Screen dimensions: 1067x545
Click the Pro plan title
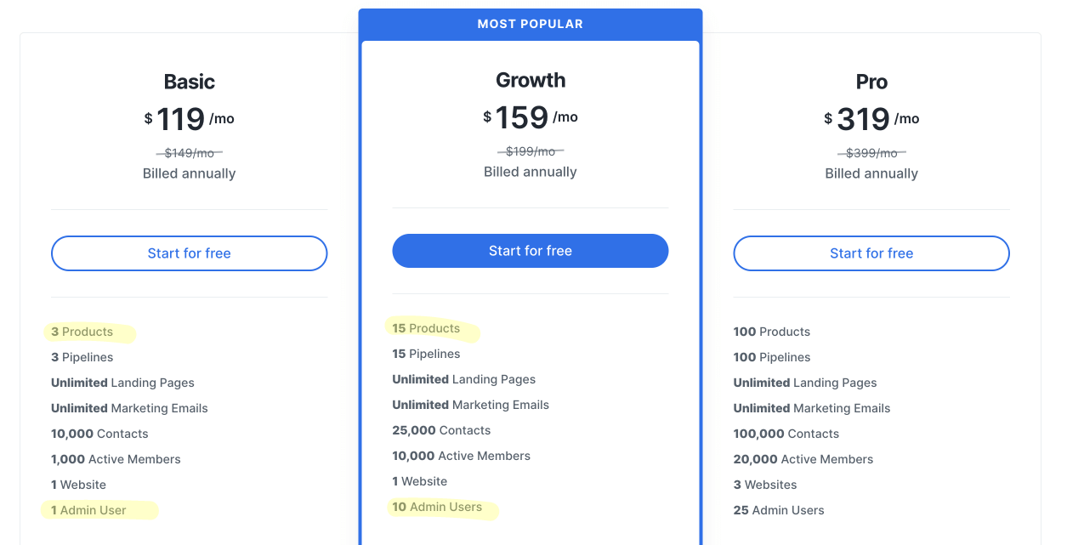(x=871, y=82)
